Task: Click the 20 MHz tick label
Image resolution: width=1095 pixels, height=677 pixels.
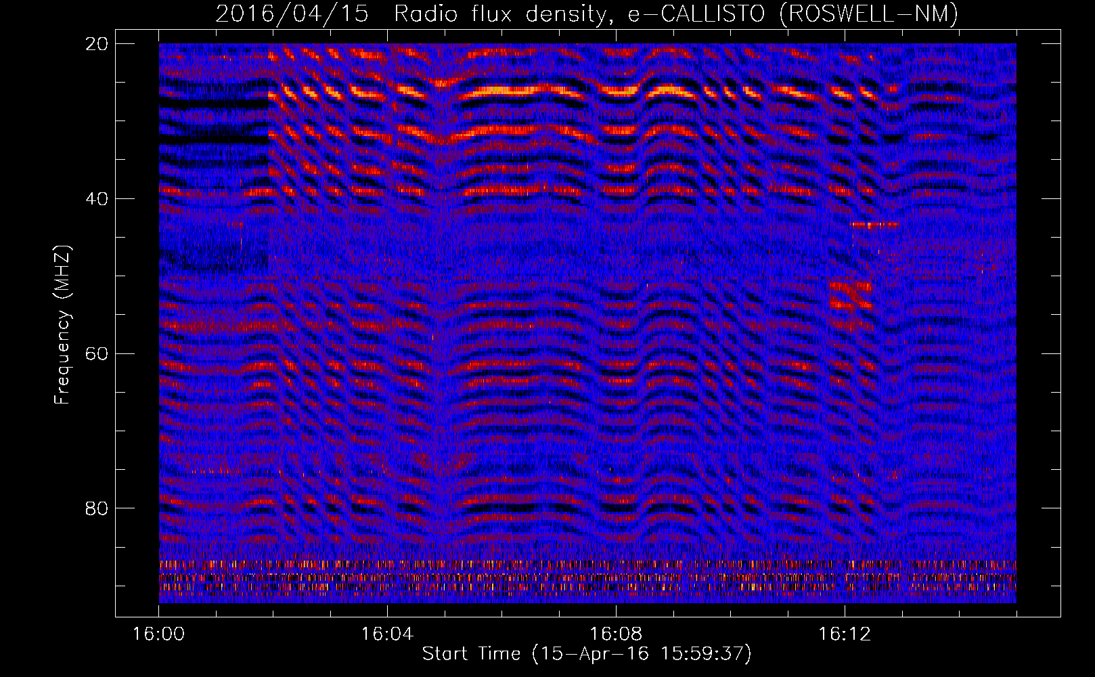Action: [97, 44]
